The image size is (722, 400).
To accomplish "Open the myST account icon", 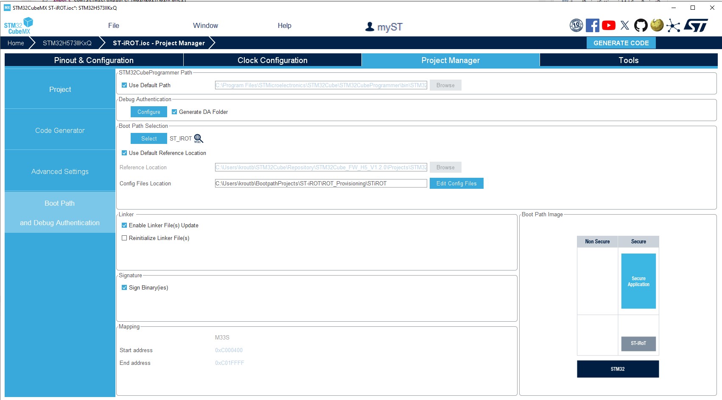I will (383, 27).
